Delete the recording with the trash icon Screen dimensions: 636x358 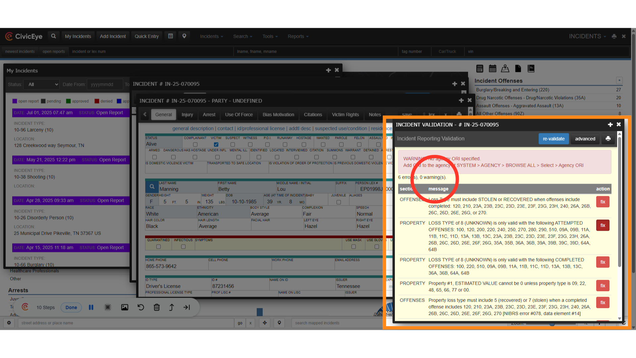(x=157, y=307)
